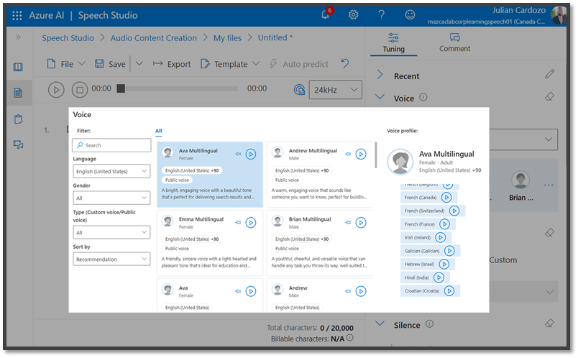The image size is (578, 358).
Task: Click the feedback smiley icon
Action: [x=410, y=15]
